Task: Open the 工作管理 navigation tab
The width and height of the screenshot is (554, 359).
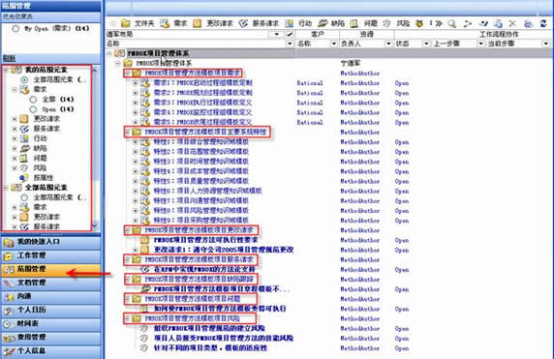Action: click(x=50, y=255)
